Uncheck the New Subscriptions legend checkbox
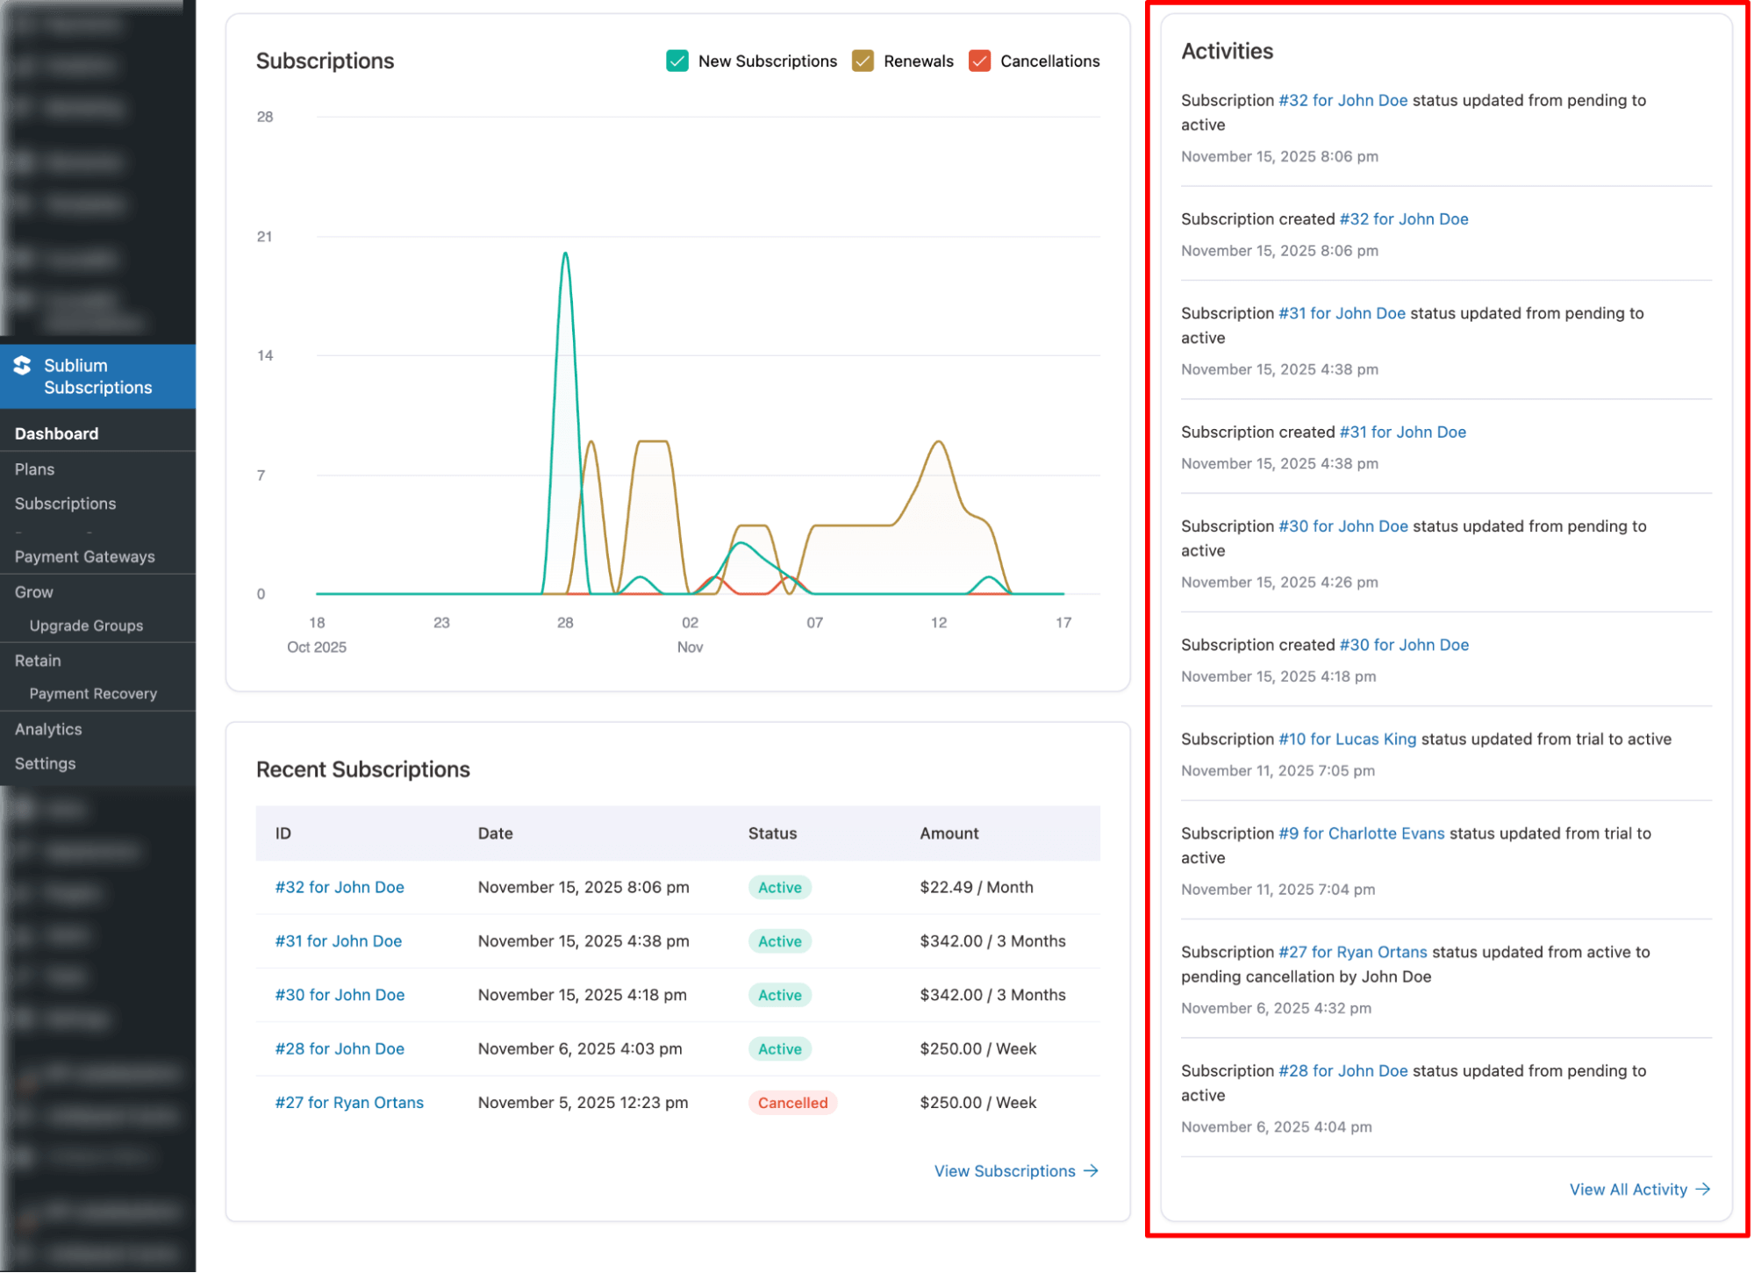Viewport: 1754px width, 1273px height. [x=677, y=61]
